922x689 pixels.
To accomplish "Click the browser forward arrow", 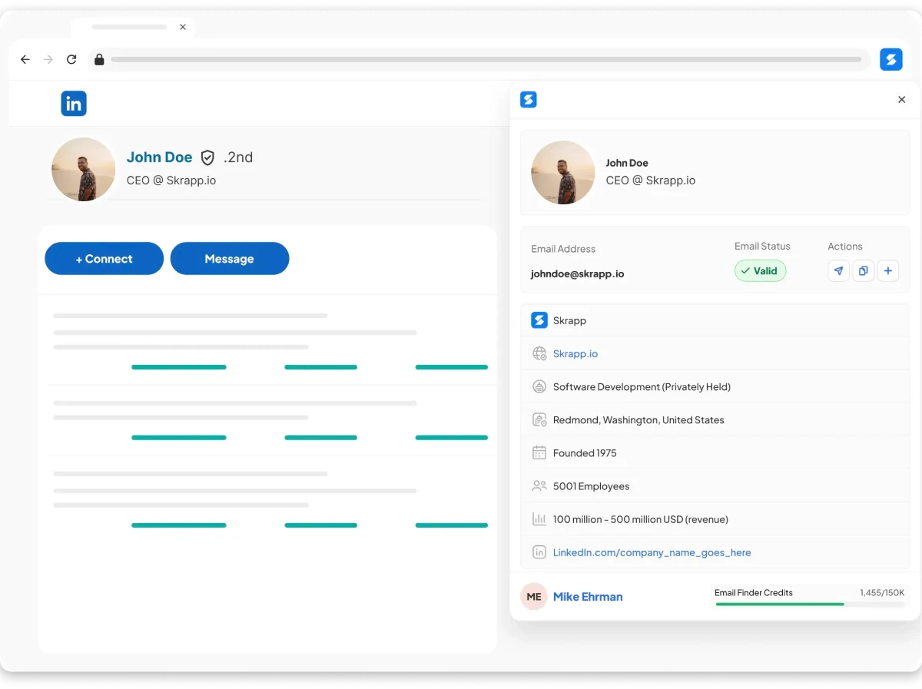I will pos(48,59).
